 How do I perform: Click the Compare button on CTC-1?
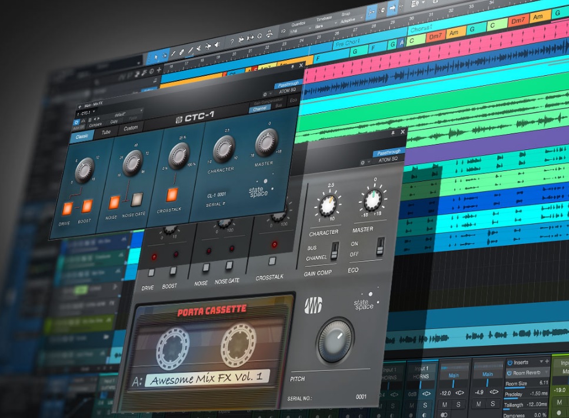pyautogui.click(x=95, y=125)
